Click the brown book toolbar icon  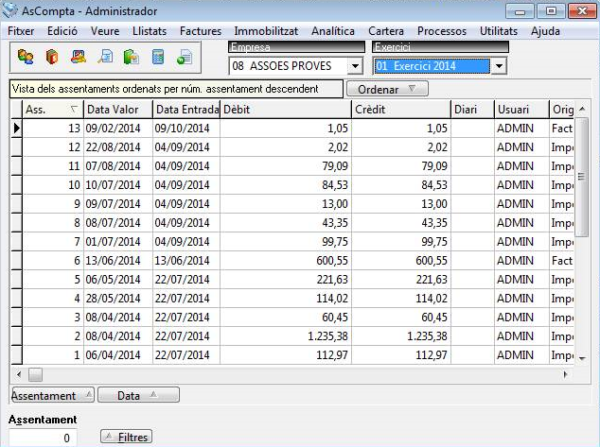click(52, 57)
